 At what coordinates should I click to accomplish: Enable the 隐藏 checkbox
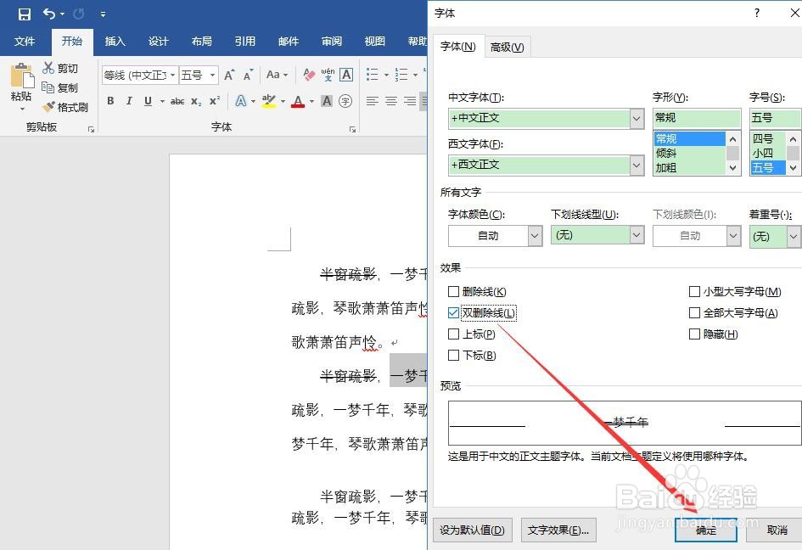[694, 334]
